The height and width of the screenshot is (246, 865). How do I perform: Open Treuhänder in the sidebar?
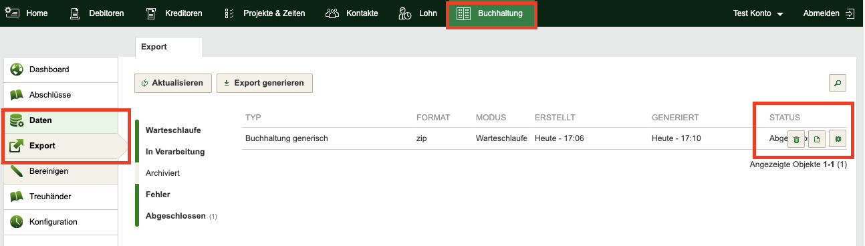point(61,197)
